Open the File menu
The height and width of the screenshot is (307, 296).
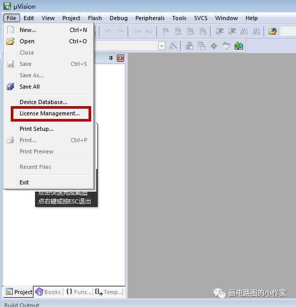11,18
